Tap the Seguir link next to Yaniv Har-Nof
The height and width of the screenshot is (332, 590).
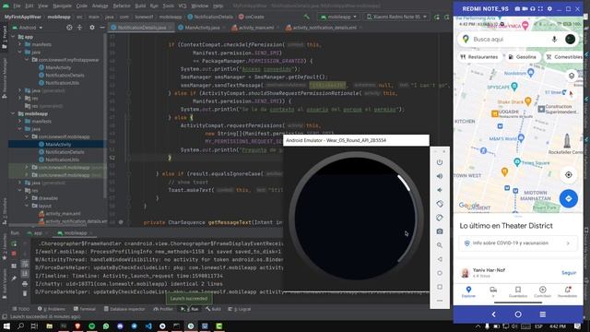569,273
